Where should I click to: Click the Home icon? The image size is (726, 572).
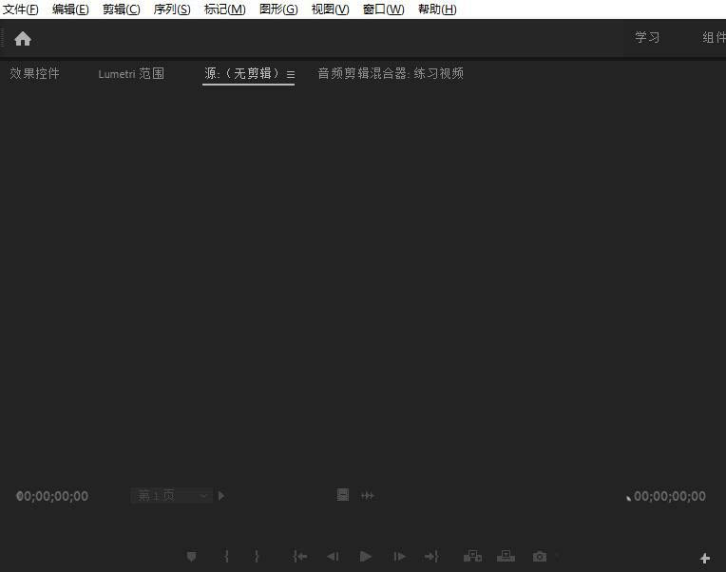click(23, 39)
